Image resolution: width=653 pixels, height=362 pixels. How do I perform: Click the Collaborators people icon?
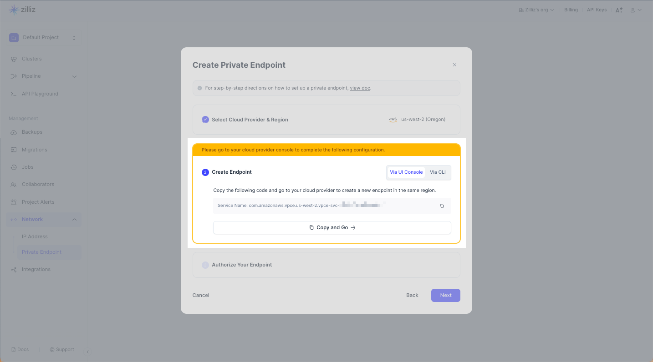coord(14,185)
